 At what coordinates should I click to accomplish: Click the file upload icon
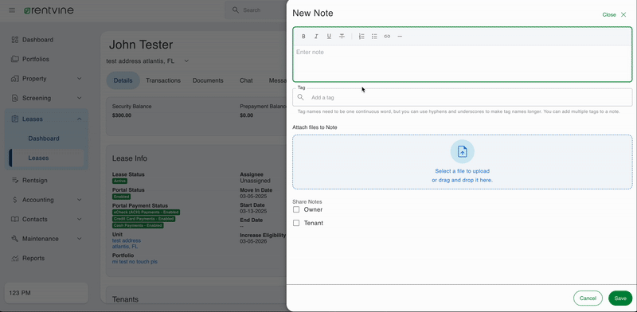pos(463,151)
